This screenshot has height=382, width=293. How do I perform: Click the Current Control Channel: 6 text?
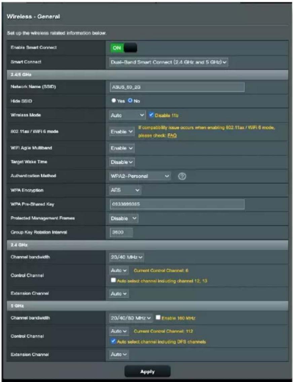[x=161, y=270]
